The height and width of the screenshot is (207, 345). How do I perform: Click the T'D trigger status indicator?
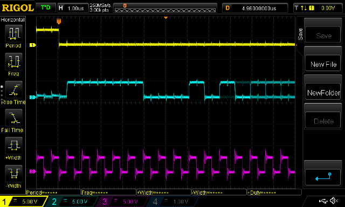click(45, 8)
